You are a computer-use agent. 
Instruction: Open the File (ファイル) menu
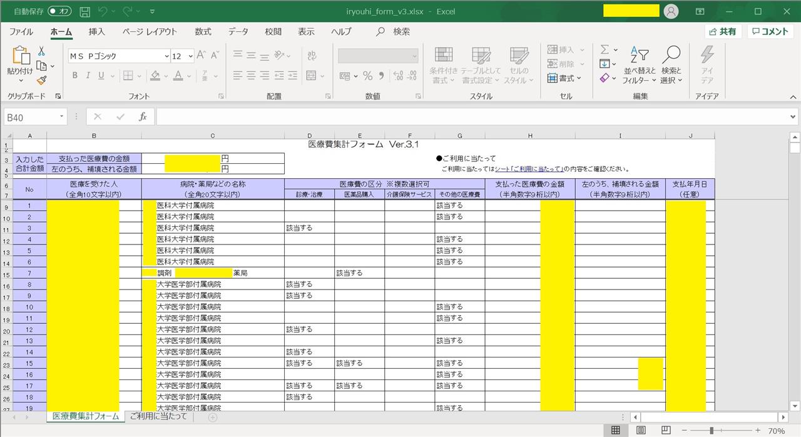click(21, 32)
